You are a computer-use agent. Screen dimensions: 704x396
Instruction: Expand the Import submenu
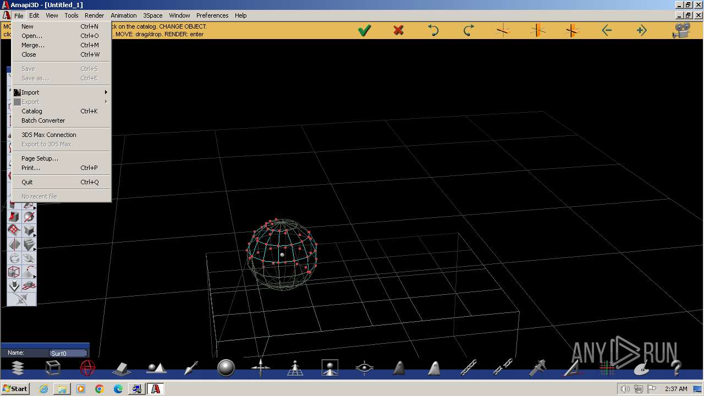[62, 92]
